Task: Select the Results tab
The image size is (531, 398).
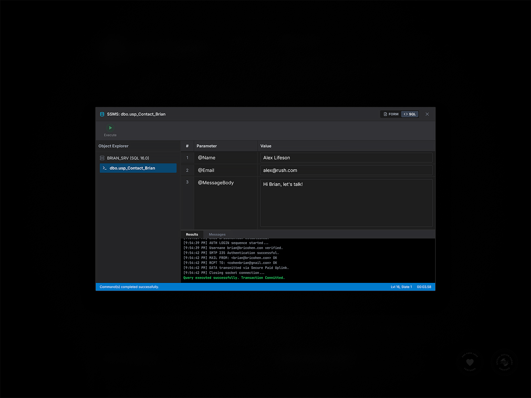Action: tap(192, 234)
